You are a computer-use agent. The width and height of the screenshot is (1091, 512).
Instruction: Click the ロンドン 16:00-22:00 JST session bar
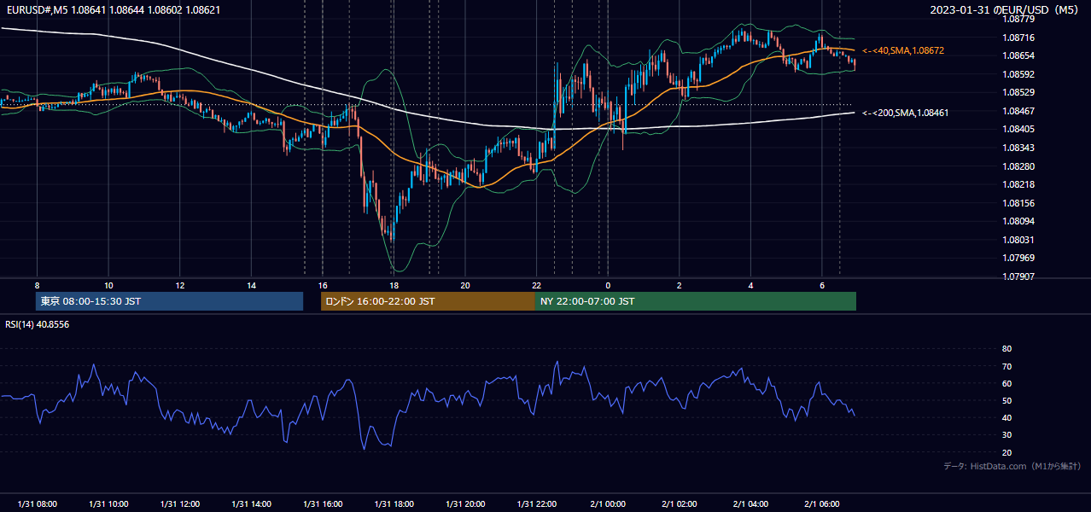[x=428, y=301]
